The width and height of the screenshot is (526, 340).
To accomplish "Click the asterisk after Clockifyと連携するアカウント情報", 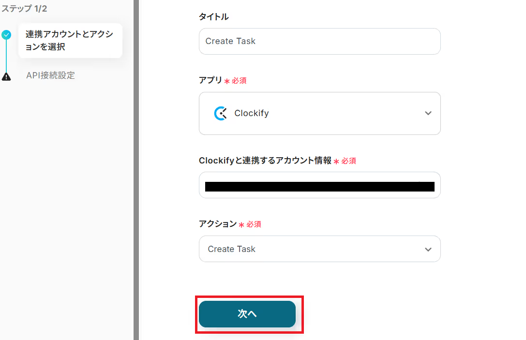I will (336, 162).
